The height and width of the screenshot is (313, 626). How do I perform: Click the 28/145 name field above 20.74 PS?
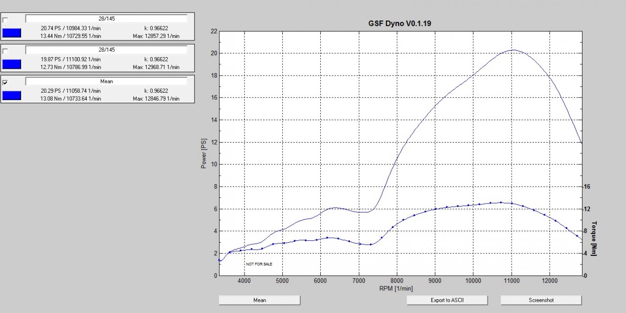coord(106,19)
